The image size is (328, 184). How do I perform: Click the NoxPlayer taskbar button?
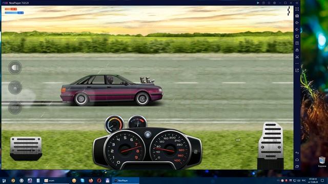(126, 180)
